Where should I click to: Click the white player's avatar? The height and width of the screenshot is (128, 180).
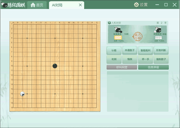tap(158, 30)
